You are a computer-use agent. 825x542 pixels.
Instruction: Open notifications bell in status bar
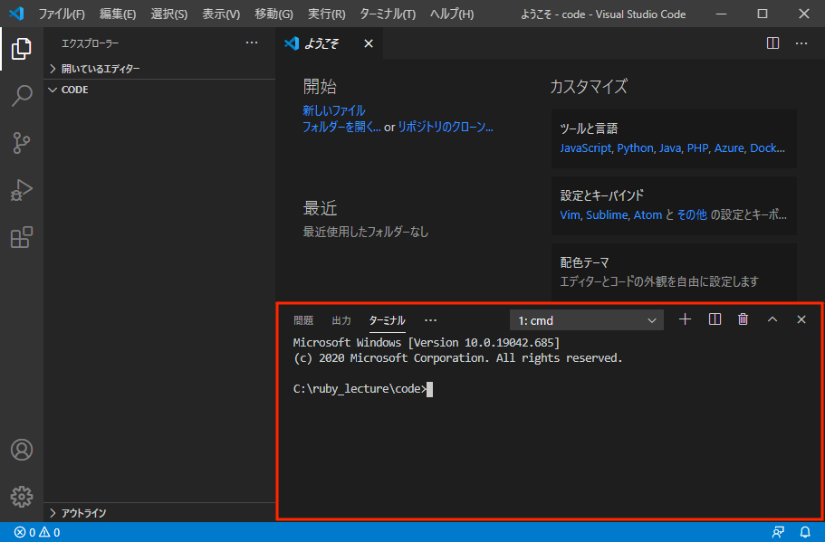tap(805, 533)
